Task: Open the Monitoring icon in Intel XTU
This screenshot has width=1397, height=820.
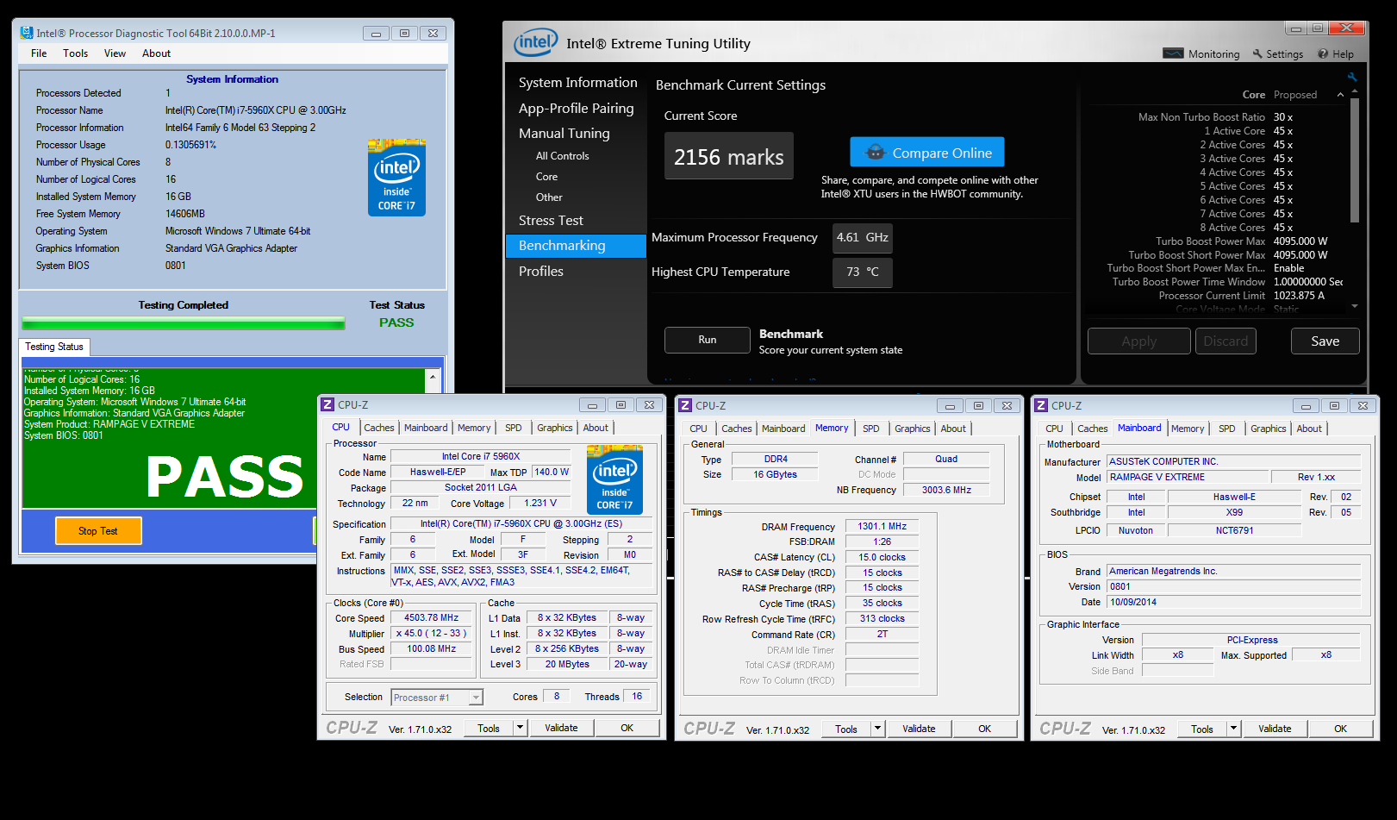Action: coord(1173,53)
